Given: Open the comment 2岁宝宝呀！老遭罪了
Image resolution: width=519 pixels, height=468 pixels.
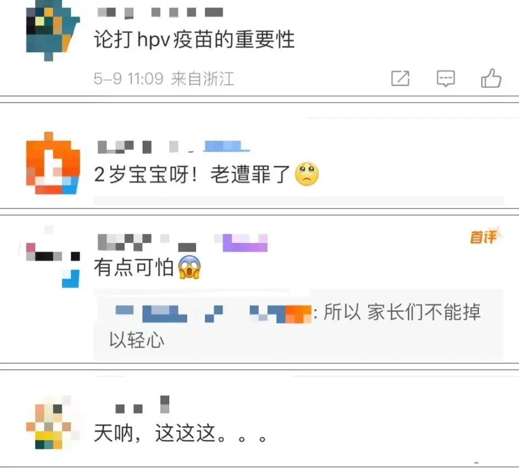Looking at the screenshot, I should point(206,174).
